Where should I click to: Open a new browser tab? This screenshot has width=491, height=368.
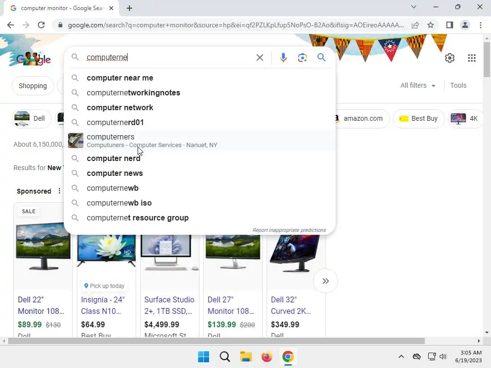[x=129, y=8]
